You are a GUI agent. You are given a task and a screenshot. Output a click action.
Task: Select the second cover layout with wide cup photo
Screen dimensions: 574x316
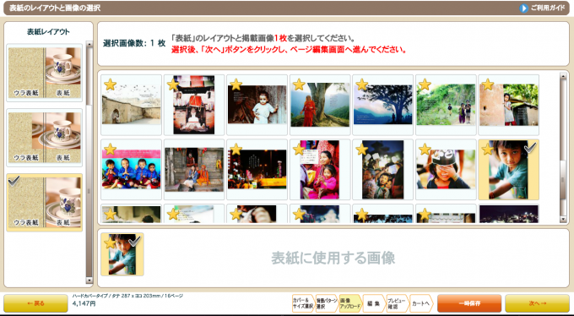coord(44,138)
